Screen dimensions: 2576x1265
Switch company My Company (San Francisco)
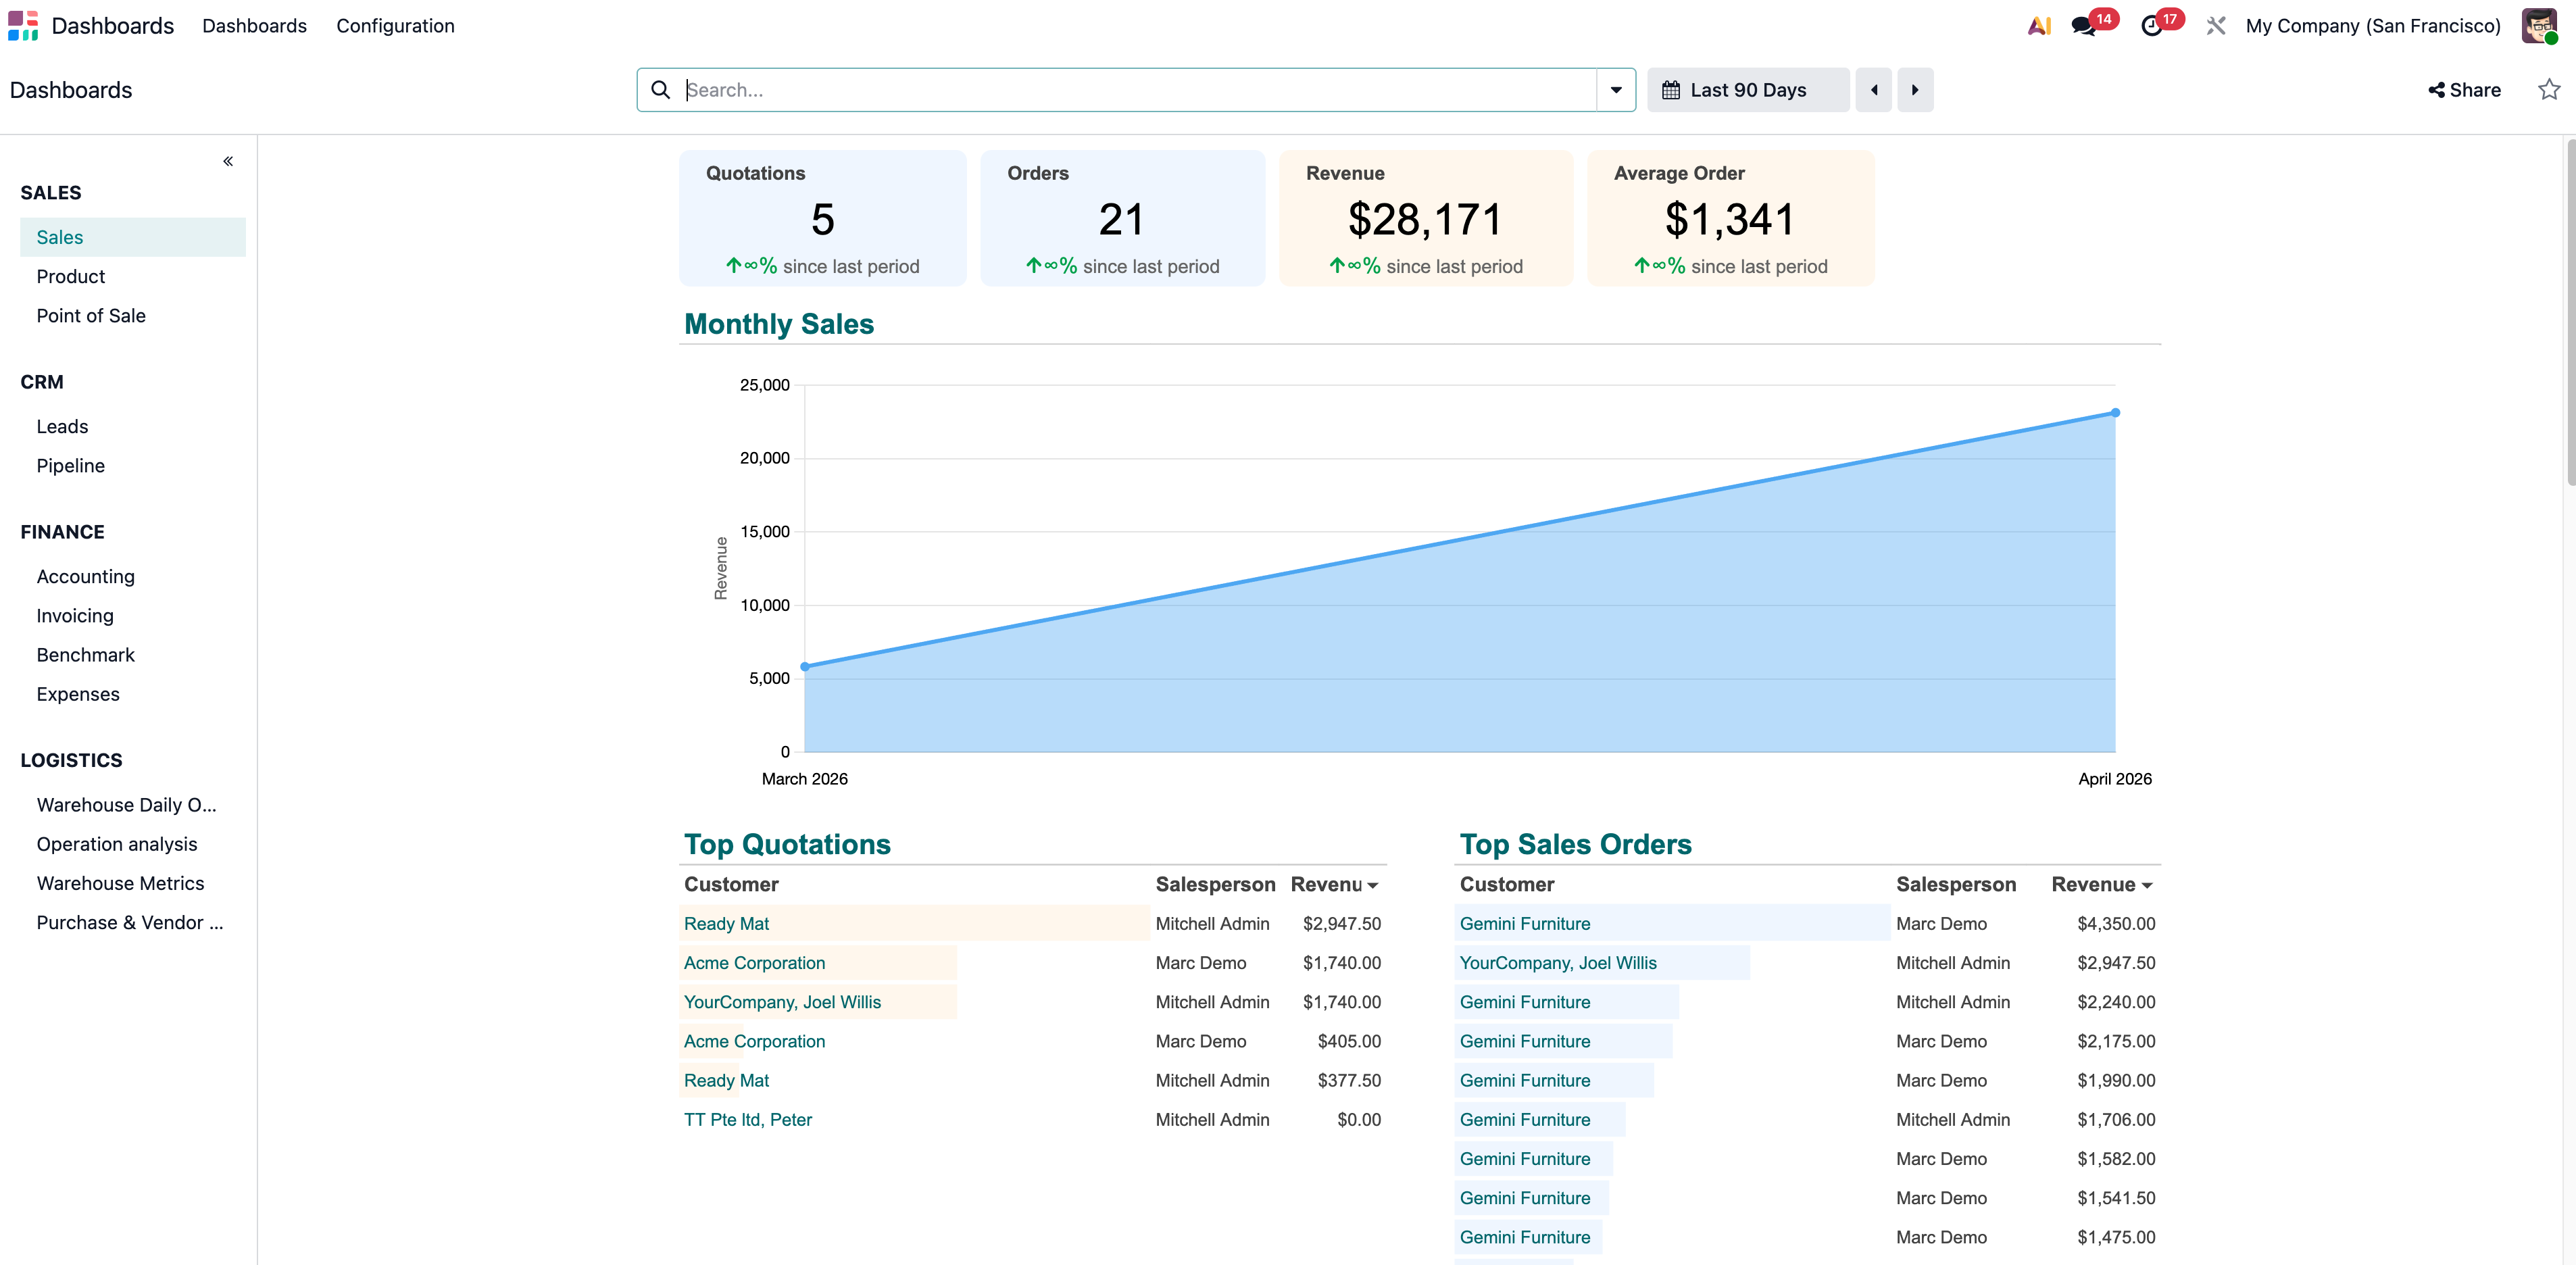2373,26
